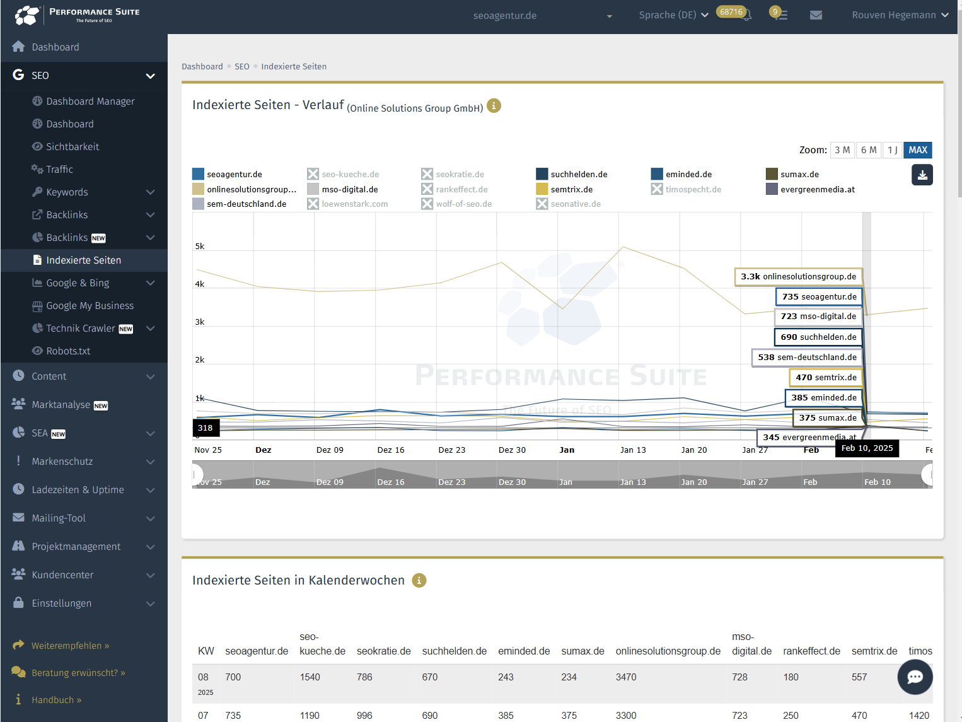Viewport: 962px width, 722px height.
Task: Select Indexierte Seiten menu item
Action: [84, 260]
